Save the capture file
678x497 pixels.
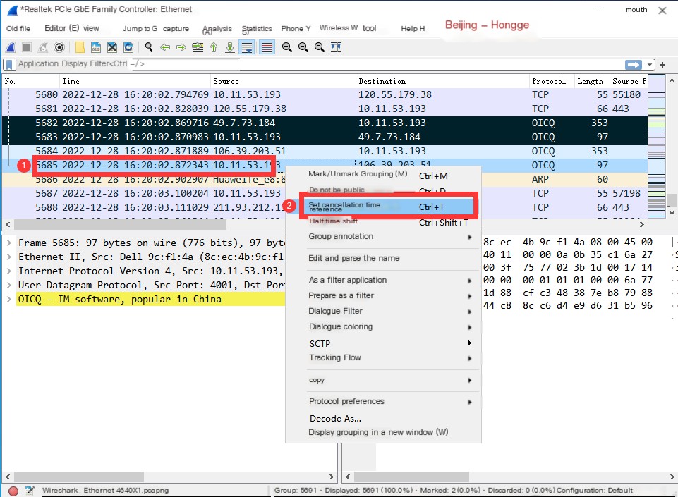[95, 47]
